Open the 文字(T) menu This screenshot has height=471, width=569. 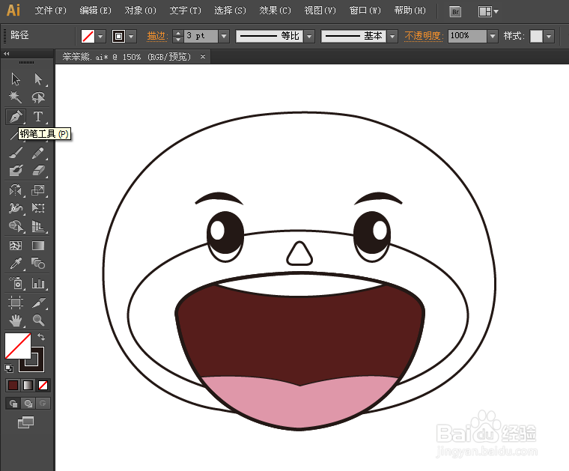tap(185, 10)
